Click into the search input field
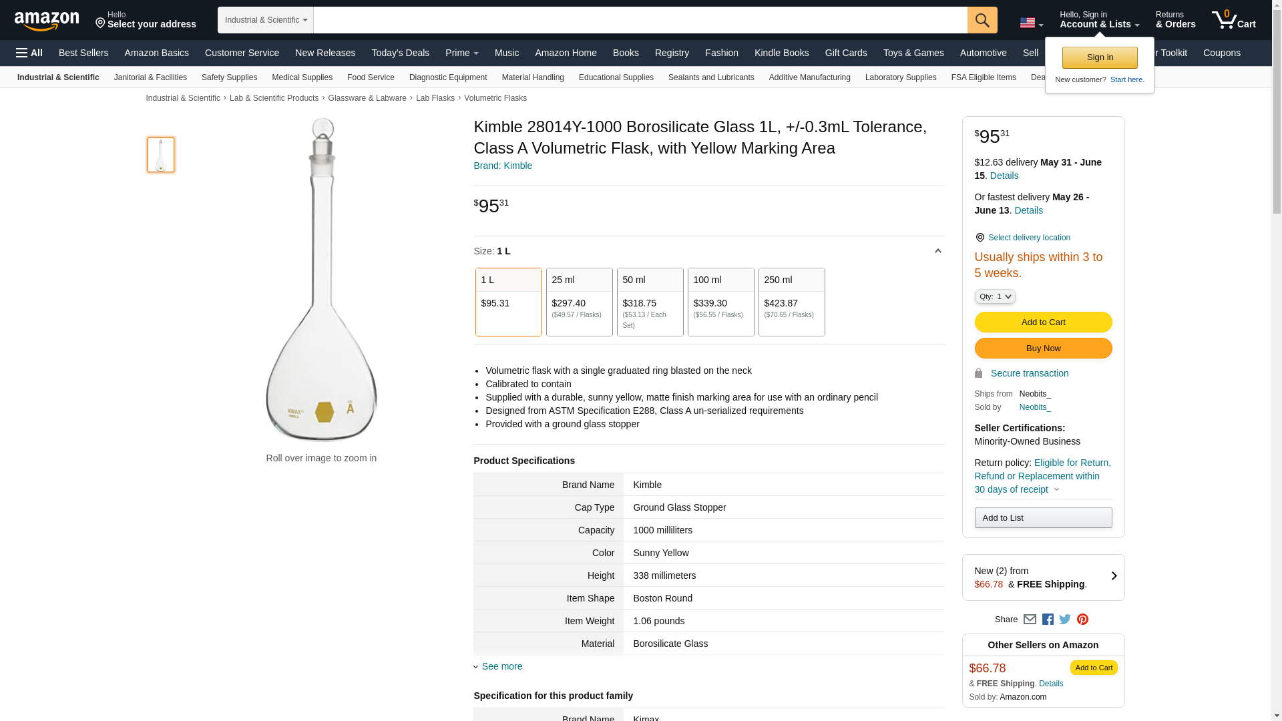The width and height of the screenshot is (1282, 721). [x=640, y=20]
